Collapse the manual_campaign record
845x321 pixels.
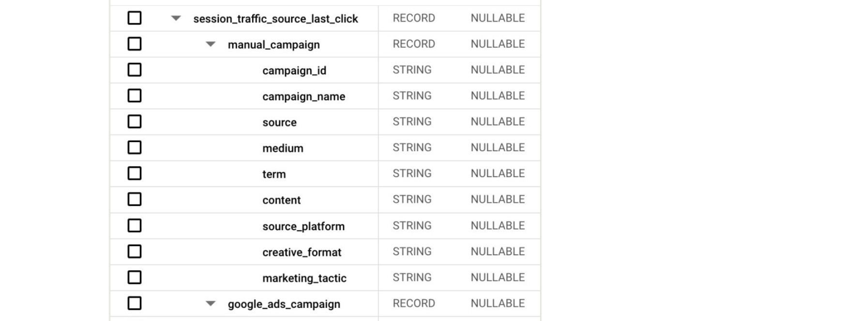[211, 44]
